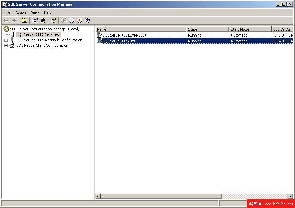Viewport: 295px width, 208px height.
Task: Click the Restart Service toolbar icon
Action: point(87,20)
